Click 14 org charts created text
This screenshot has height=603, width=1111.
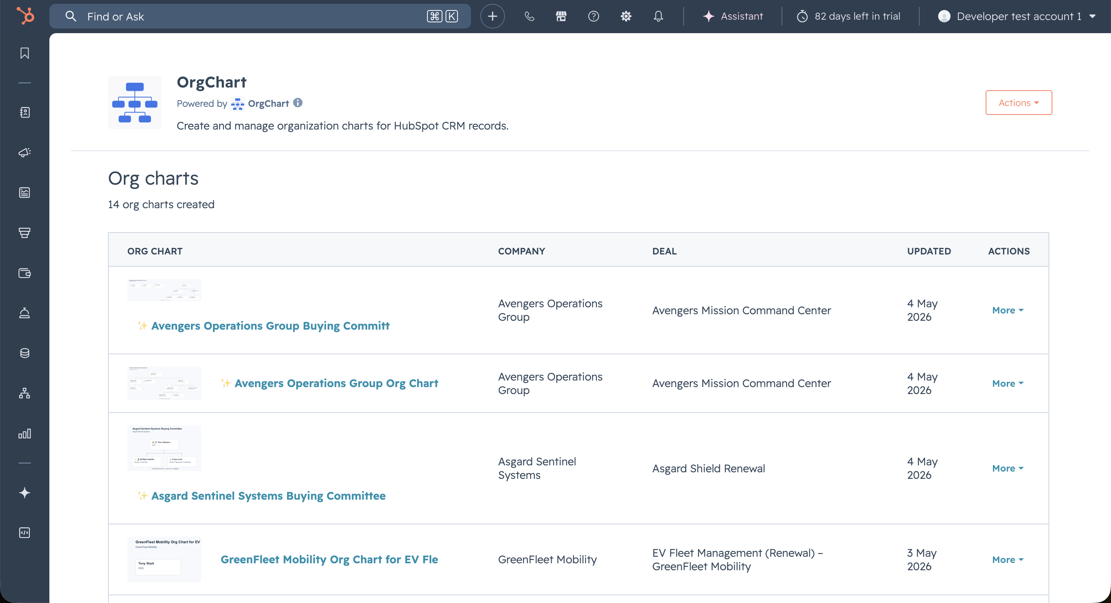click(161, 204)
